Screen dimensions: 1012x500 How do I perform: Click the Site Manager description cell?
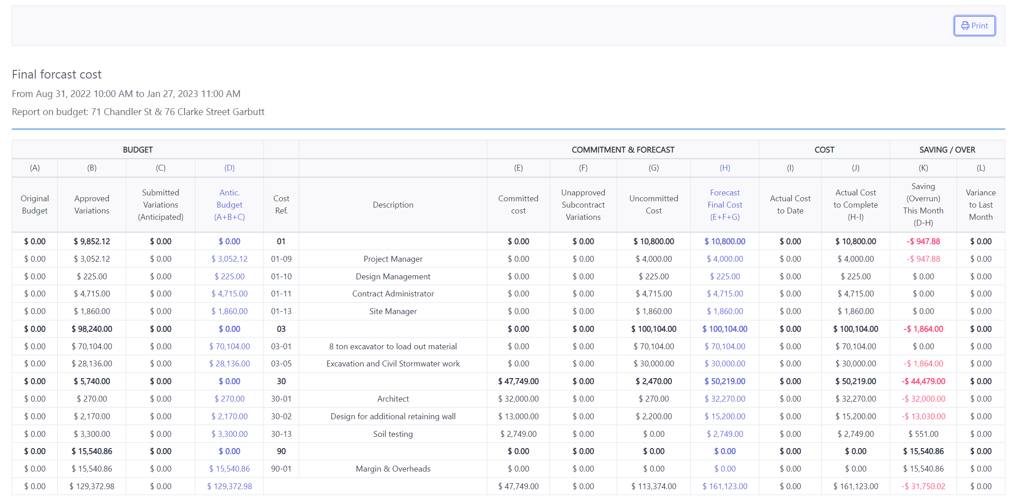(393, 311)
